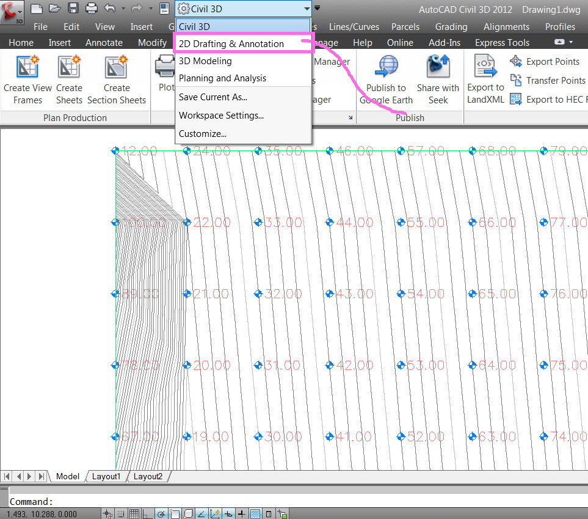Viewport: 588px width, 519px height.
Task: Expand the Undo history dropdown arrow
Action: pyautogui.click(x=123, y=9)
